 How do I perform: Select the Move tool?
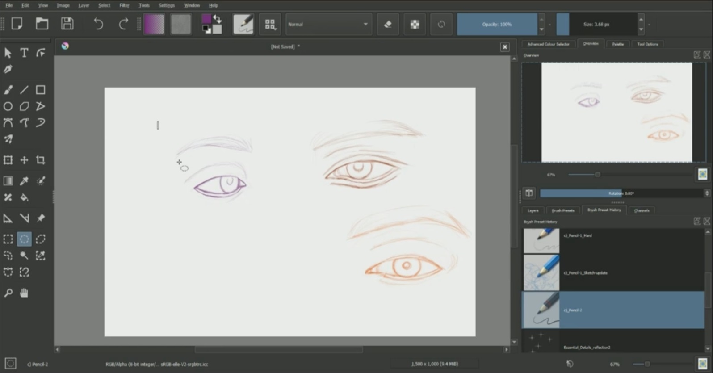pos(24,160)
